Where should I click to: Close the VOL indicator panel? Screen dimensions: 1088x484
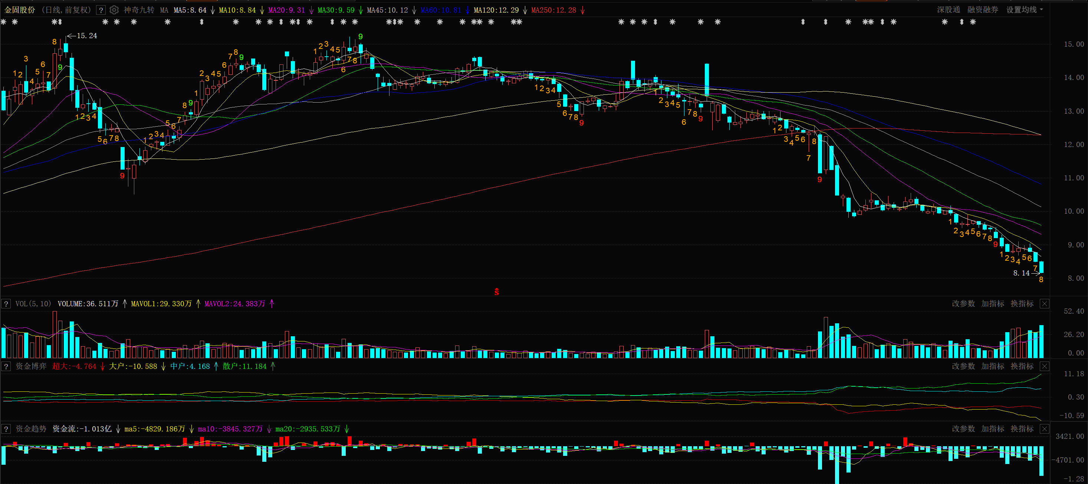[1044, 304]
